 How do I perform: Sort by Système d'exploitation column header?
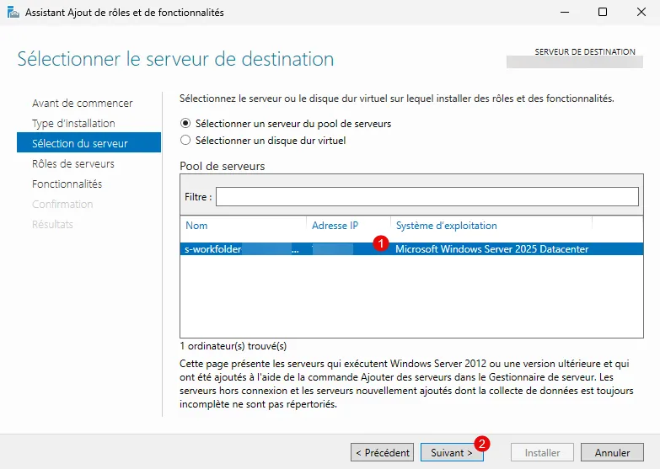pos(446,226)
